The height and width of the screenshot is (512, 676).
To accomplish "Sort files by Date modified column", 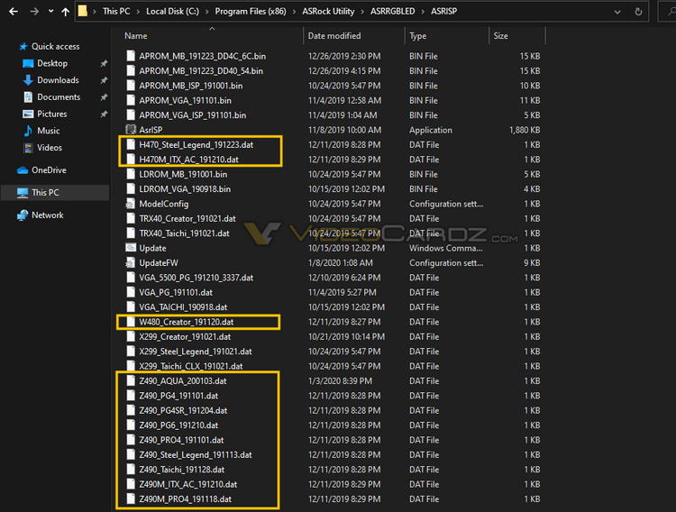I will [x=334, y=36].
